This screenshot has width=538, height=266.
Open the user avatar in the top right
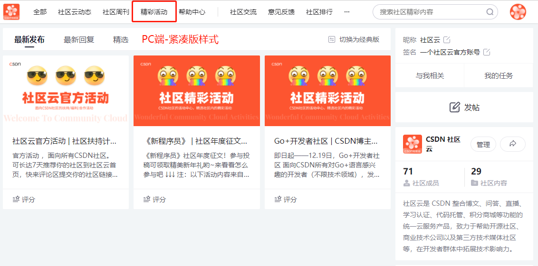(518, 12)
